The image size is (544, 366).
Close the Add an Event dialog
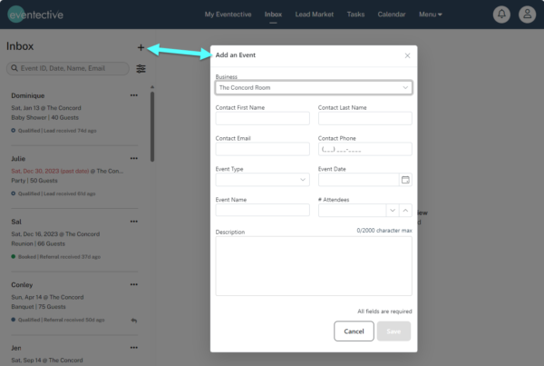click(x=407, y=55)
